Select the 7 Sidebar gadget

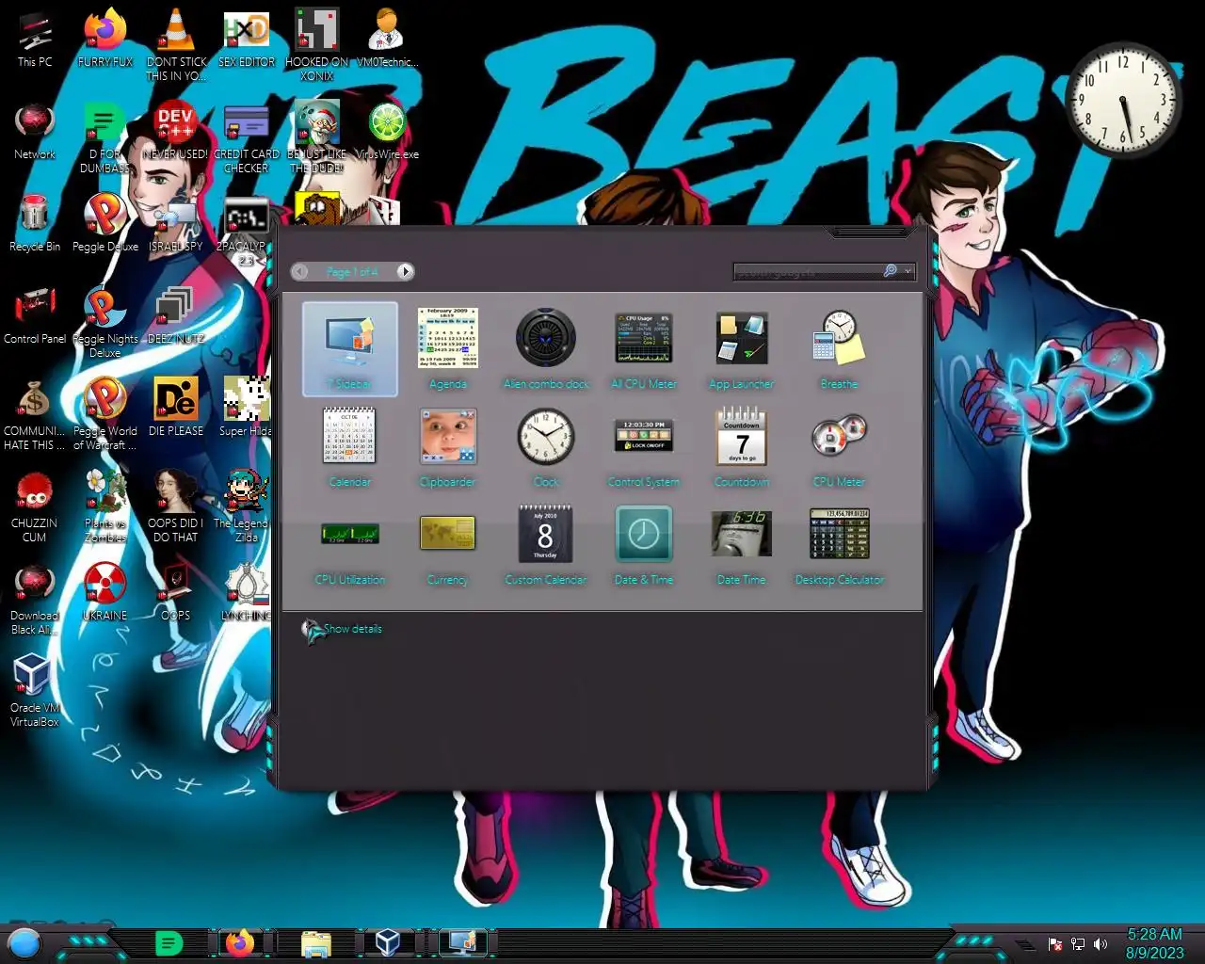[350, 349]
